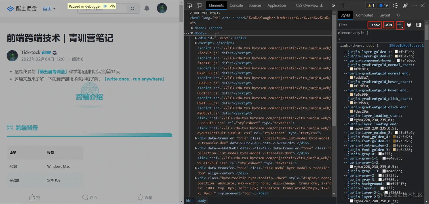Toggle the .cls element classes panel
The image size is (429, 204).
[x=389, y=25]
